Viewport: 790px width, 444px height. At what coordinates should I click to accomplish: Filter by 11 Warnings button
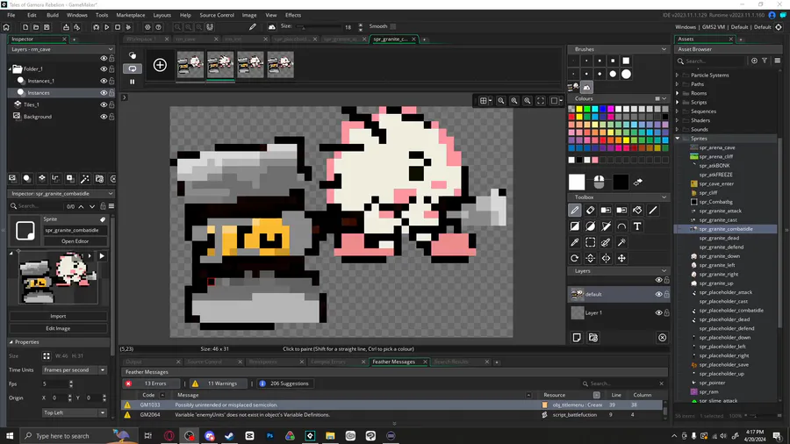219,383
